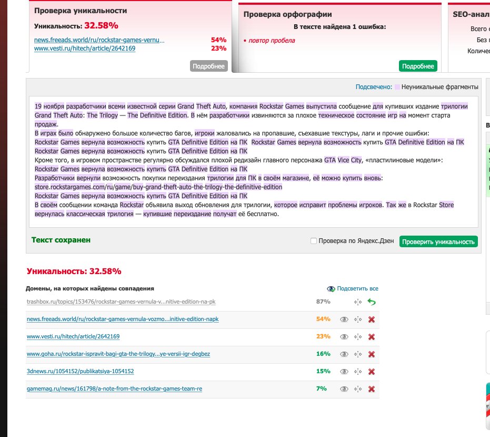
Task: Click the eye icon beside Подсветить все
Action: pyautogui.click(x=331, y=289)
